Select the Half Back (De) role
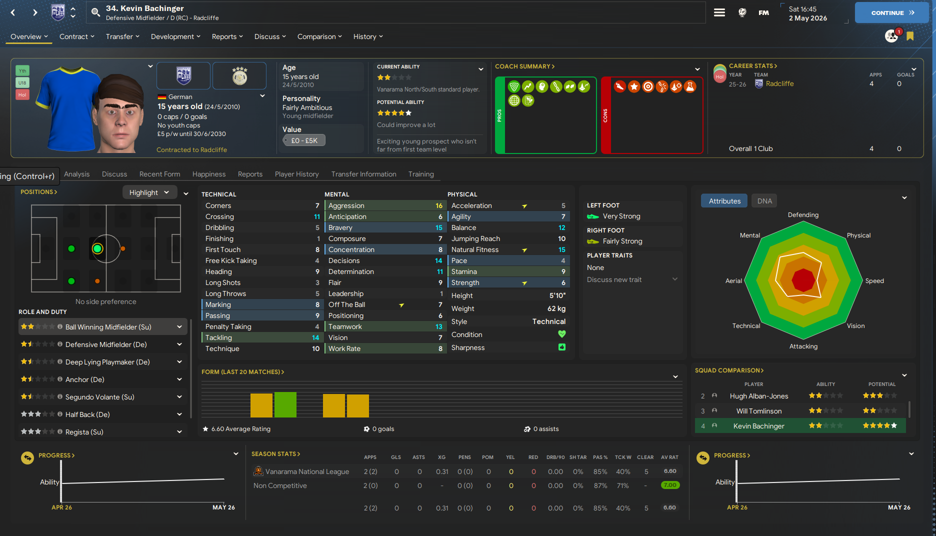This screenshot has width=936, height=536. click(103, 414)
